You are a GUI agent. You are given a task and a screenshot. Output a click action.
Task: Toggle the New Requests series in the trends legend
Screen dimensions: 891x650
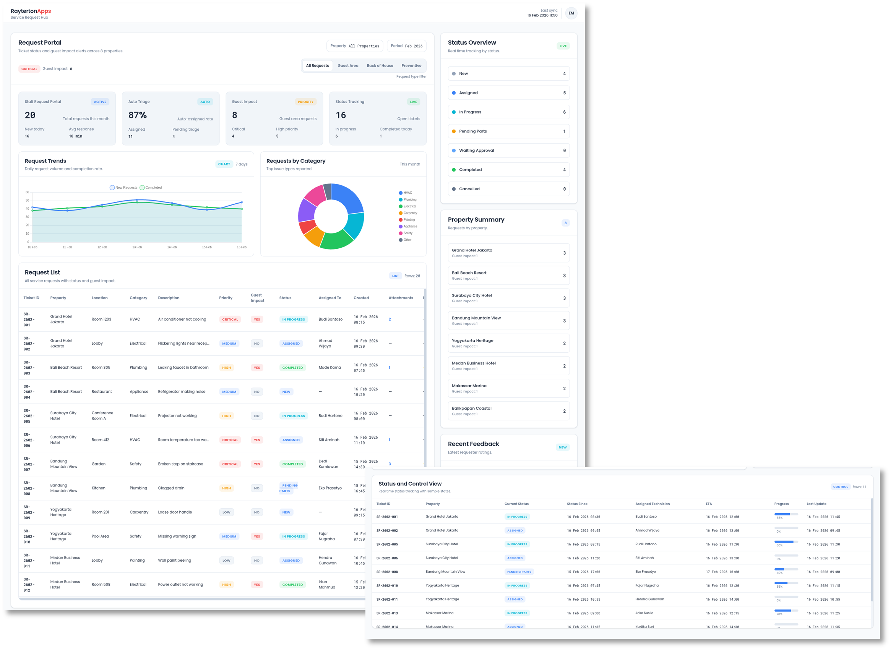point(124,187)
